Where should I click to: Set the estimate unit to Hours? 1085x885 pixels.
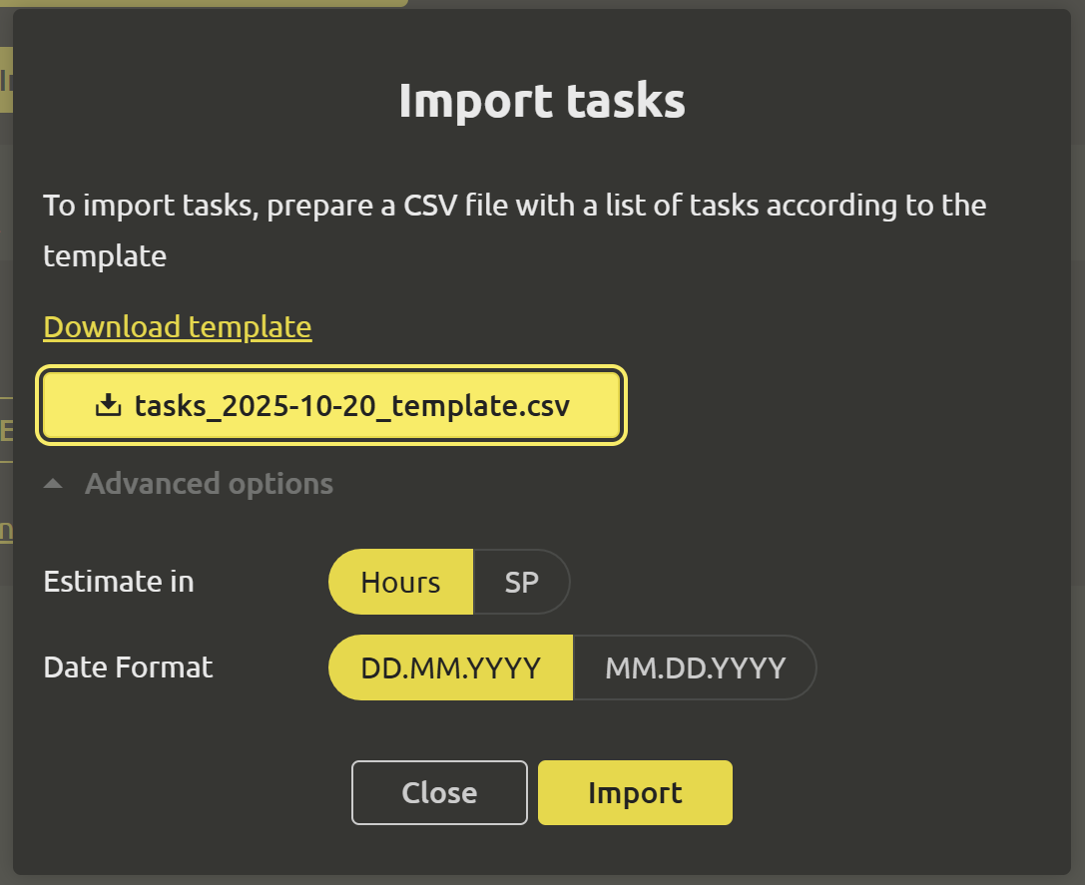pos(400,582)
